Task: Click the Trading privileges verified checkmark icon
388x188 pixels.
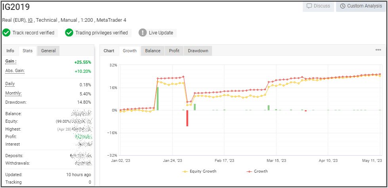Action: [x=69, y=33]
